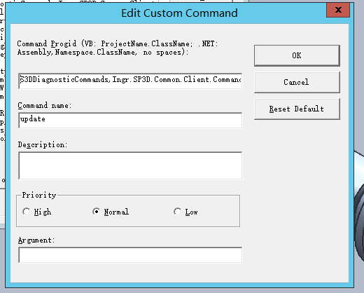Focus the Command Progid input field
Image resolution: width=364 pixels, height=293 pixels.
[130, 81]
